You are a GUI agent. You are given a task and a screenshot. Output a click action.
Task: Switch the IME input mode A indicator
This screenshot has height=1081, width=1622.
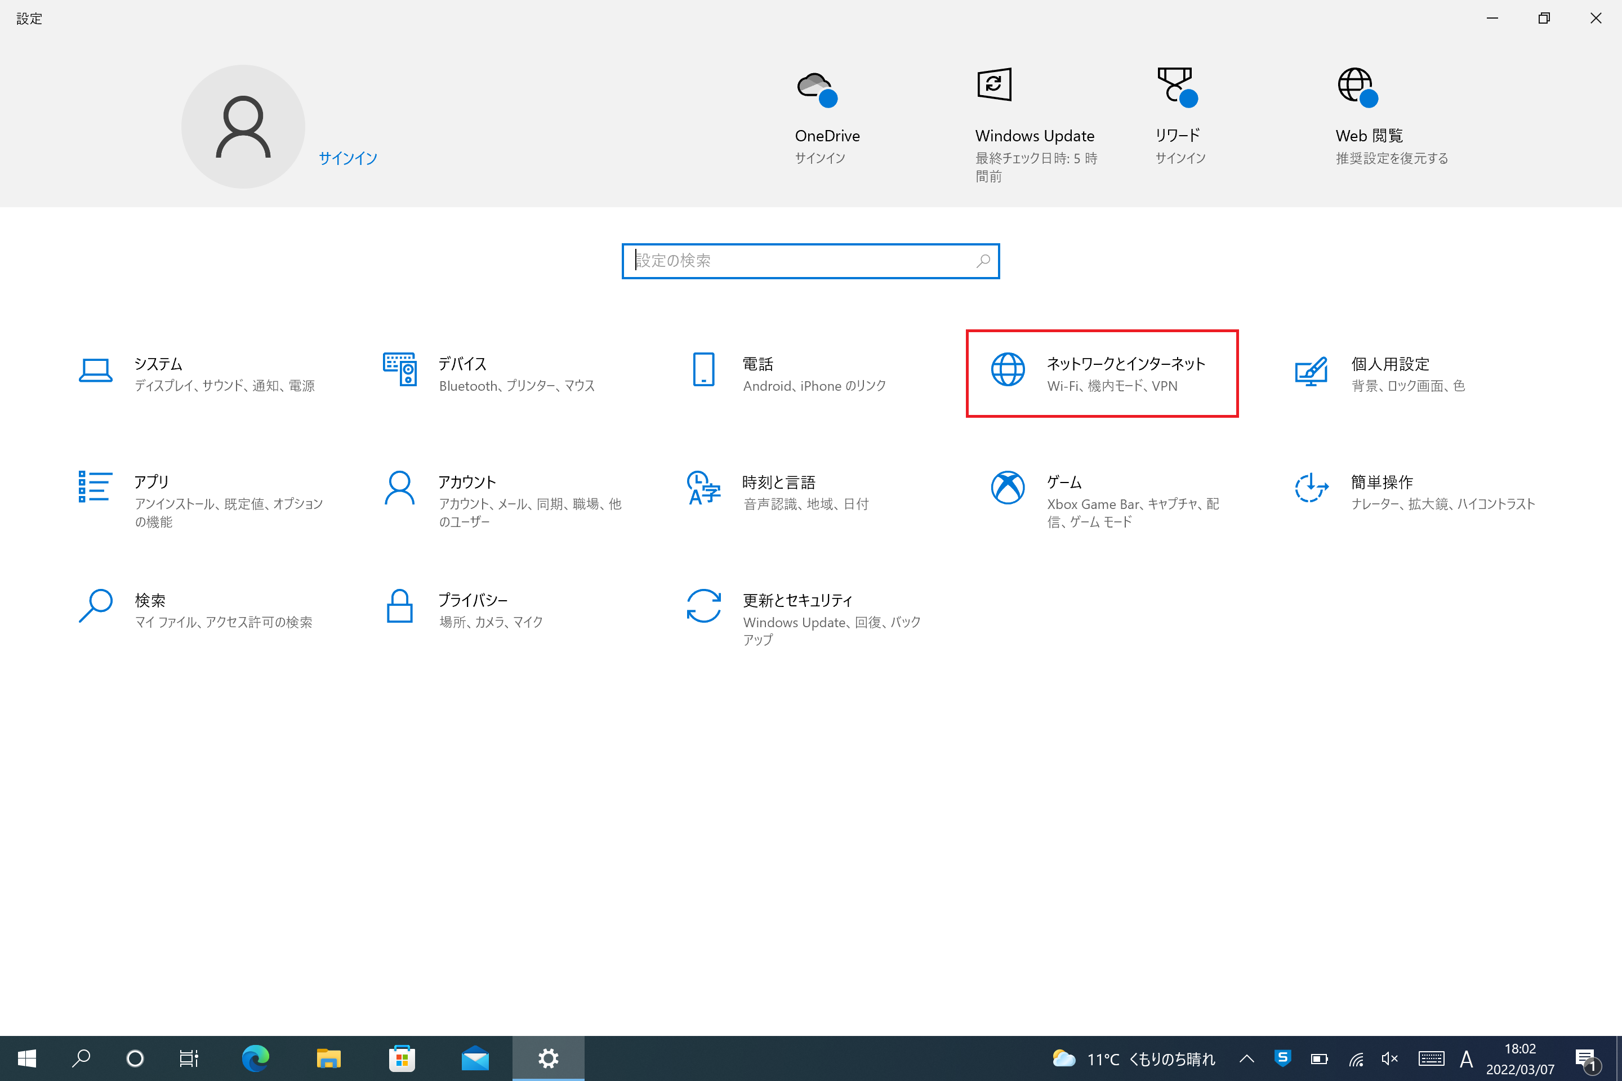1467,1058
